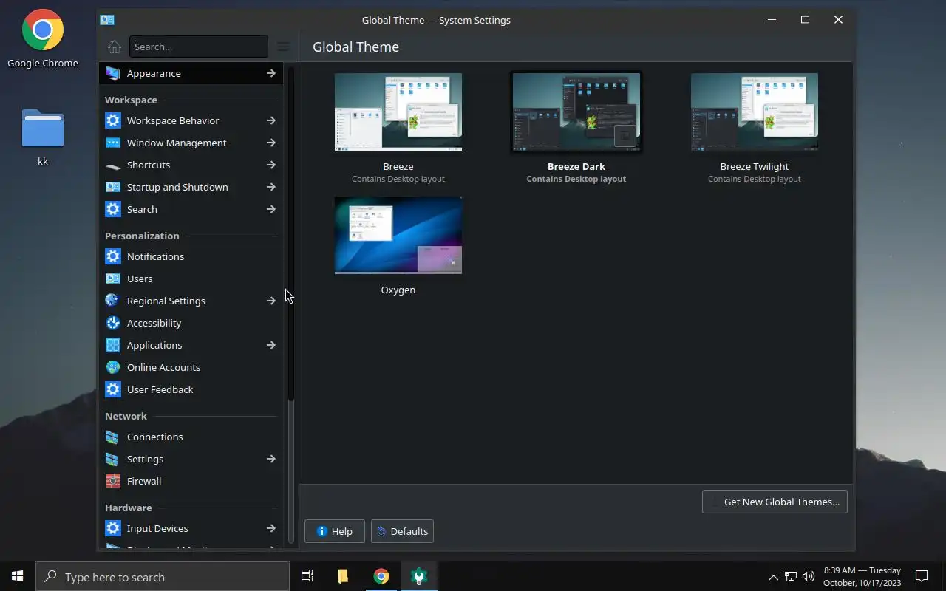Click the Regional Settings globe icon
This screenshot has width=946, height=591.
[x=112, y=301]
